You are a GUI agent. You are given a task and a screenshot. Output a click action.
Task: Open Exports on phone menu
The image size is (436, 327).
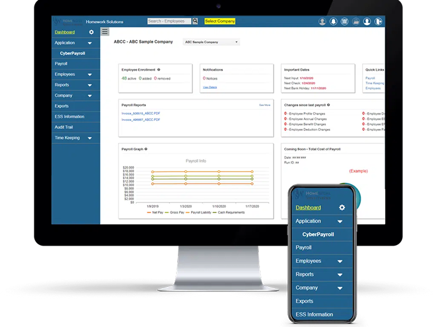(x=304, y=301)
